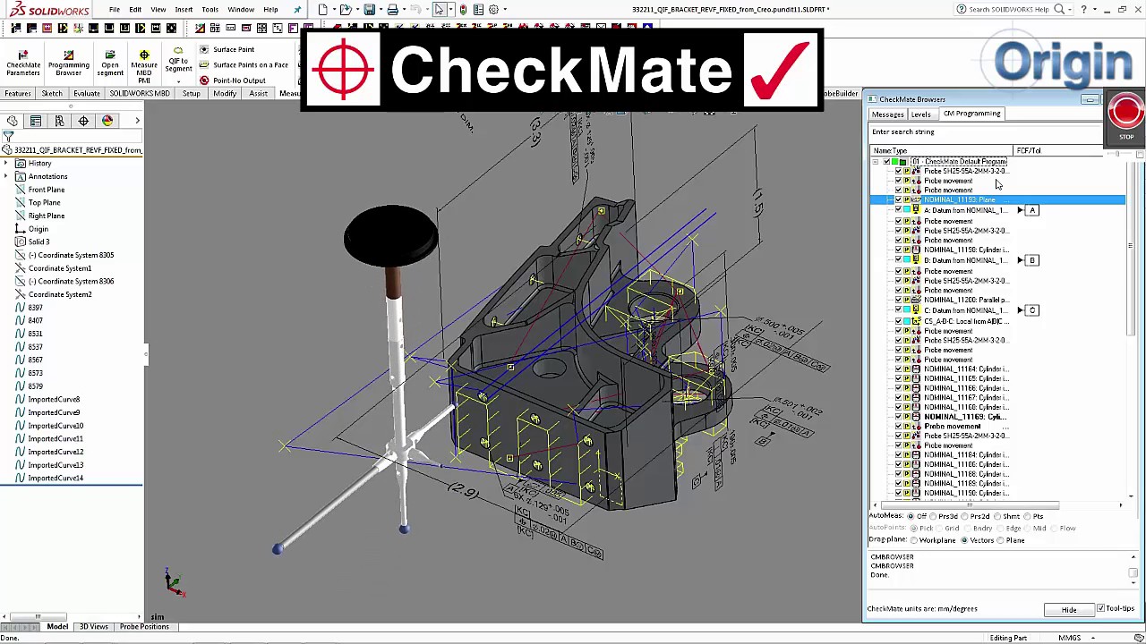Open the DimXpertManager crosshair tab

[83, 121]
